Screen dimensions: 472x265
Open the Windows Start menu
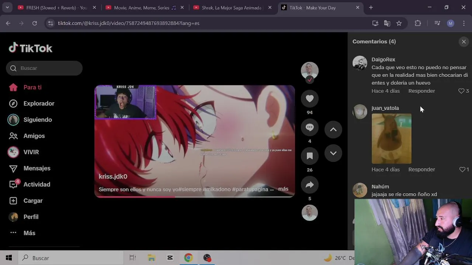(9, 258)
